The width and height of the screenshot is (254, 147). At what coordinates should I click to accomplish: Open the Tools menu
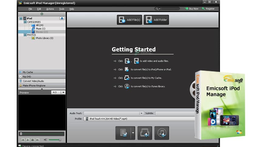point(62,9)
